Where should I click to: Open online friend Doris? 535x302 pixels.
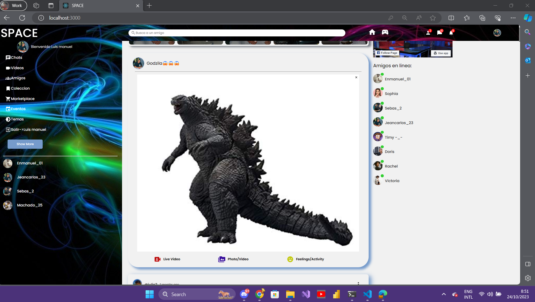point(384,152)
